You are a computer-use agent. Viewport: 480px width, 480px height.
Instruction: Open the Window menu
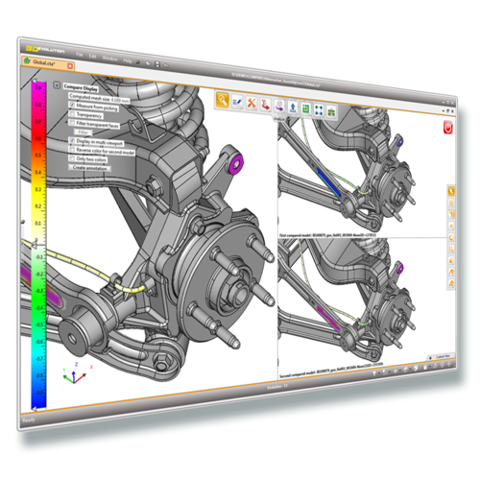[109, 59]
